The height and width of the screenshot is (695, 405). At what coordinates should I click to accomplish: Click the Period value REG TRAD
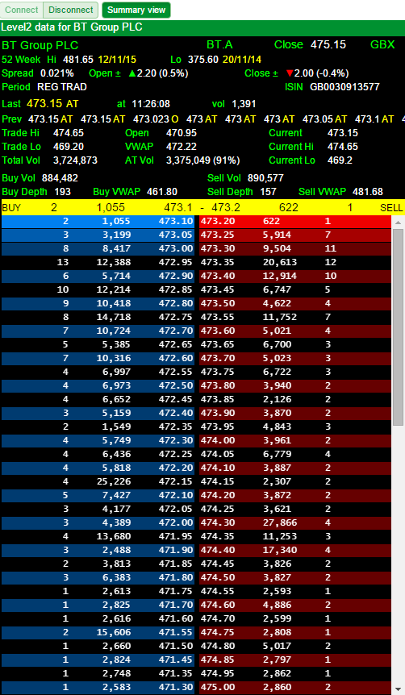pos(62,87)
